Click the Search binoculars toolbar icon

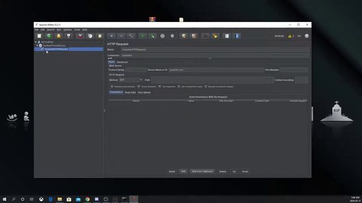205,36
